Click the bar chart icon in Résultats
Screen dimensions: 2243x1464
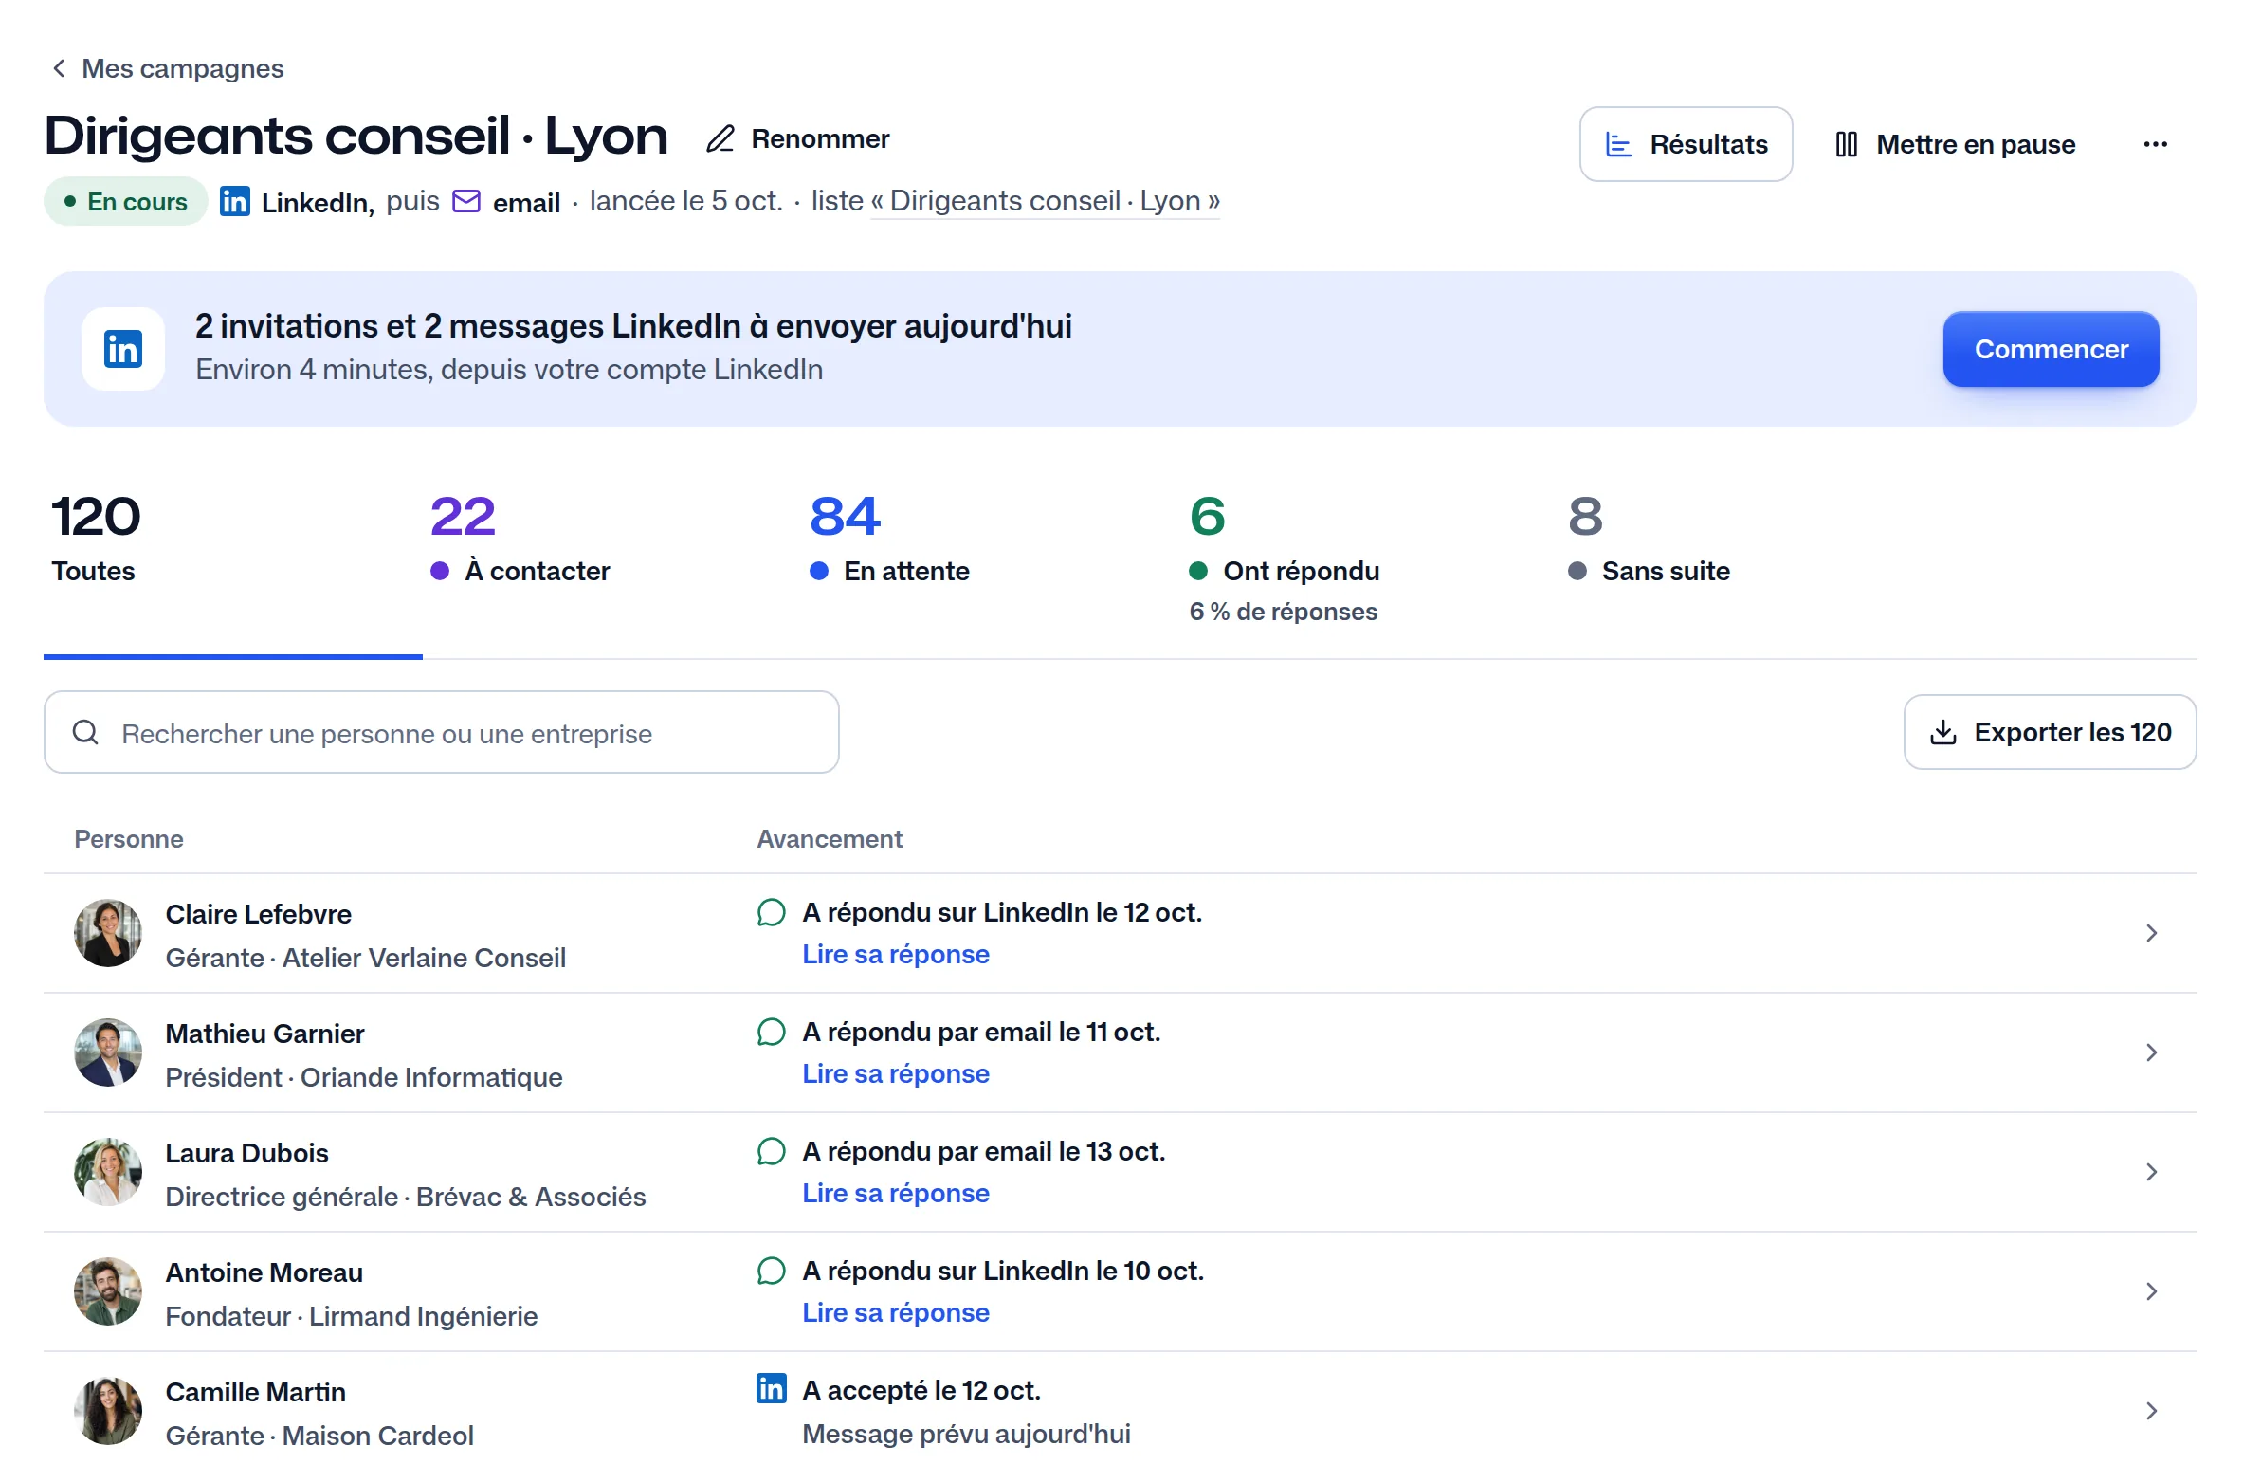pyautogui.click(x=1618, y=144)
